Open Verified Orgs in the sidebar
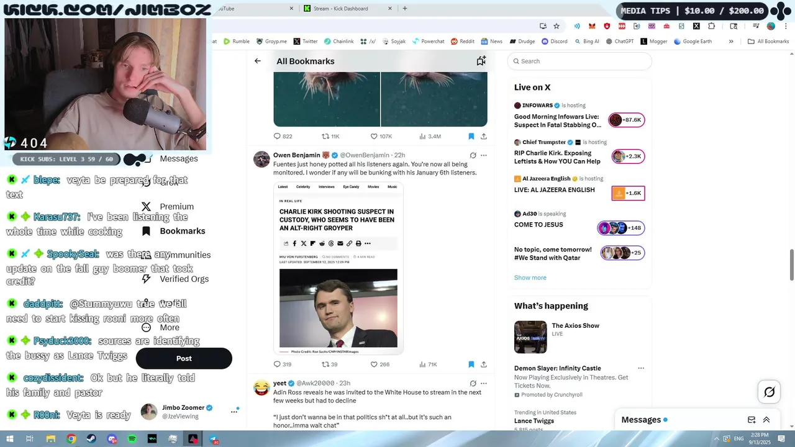Image resolution: width=795 pixels, height=447 pixels. (x=175, y=279)
